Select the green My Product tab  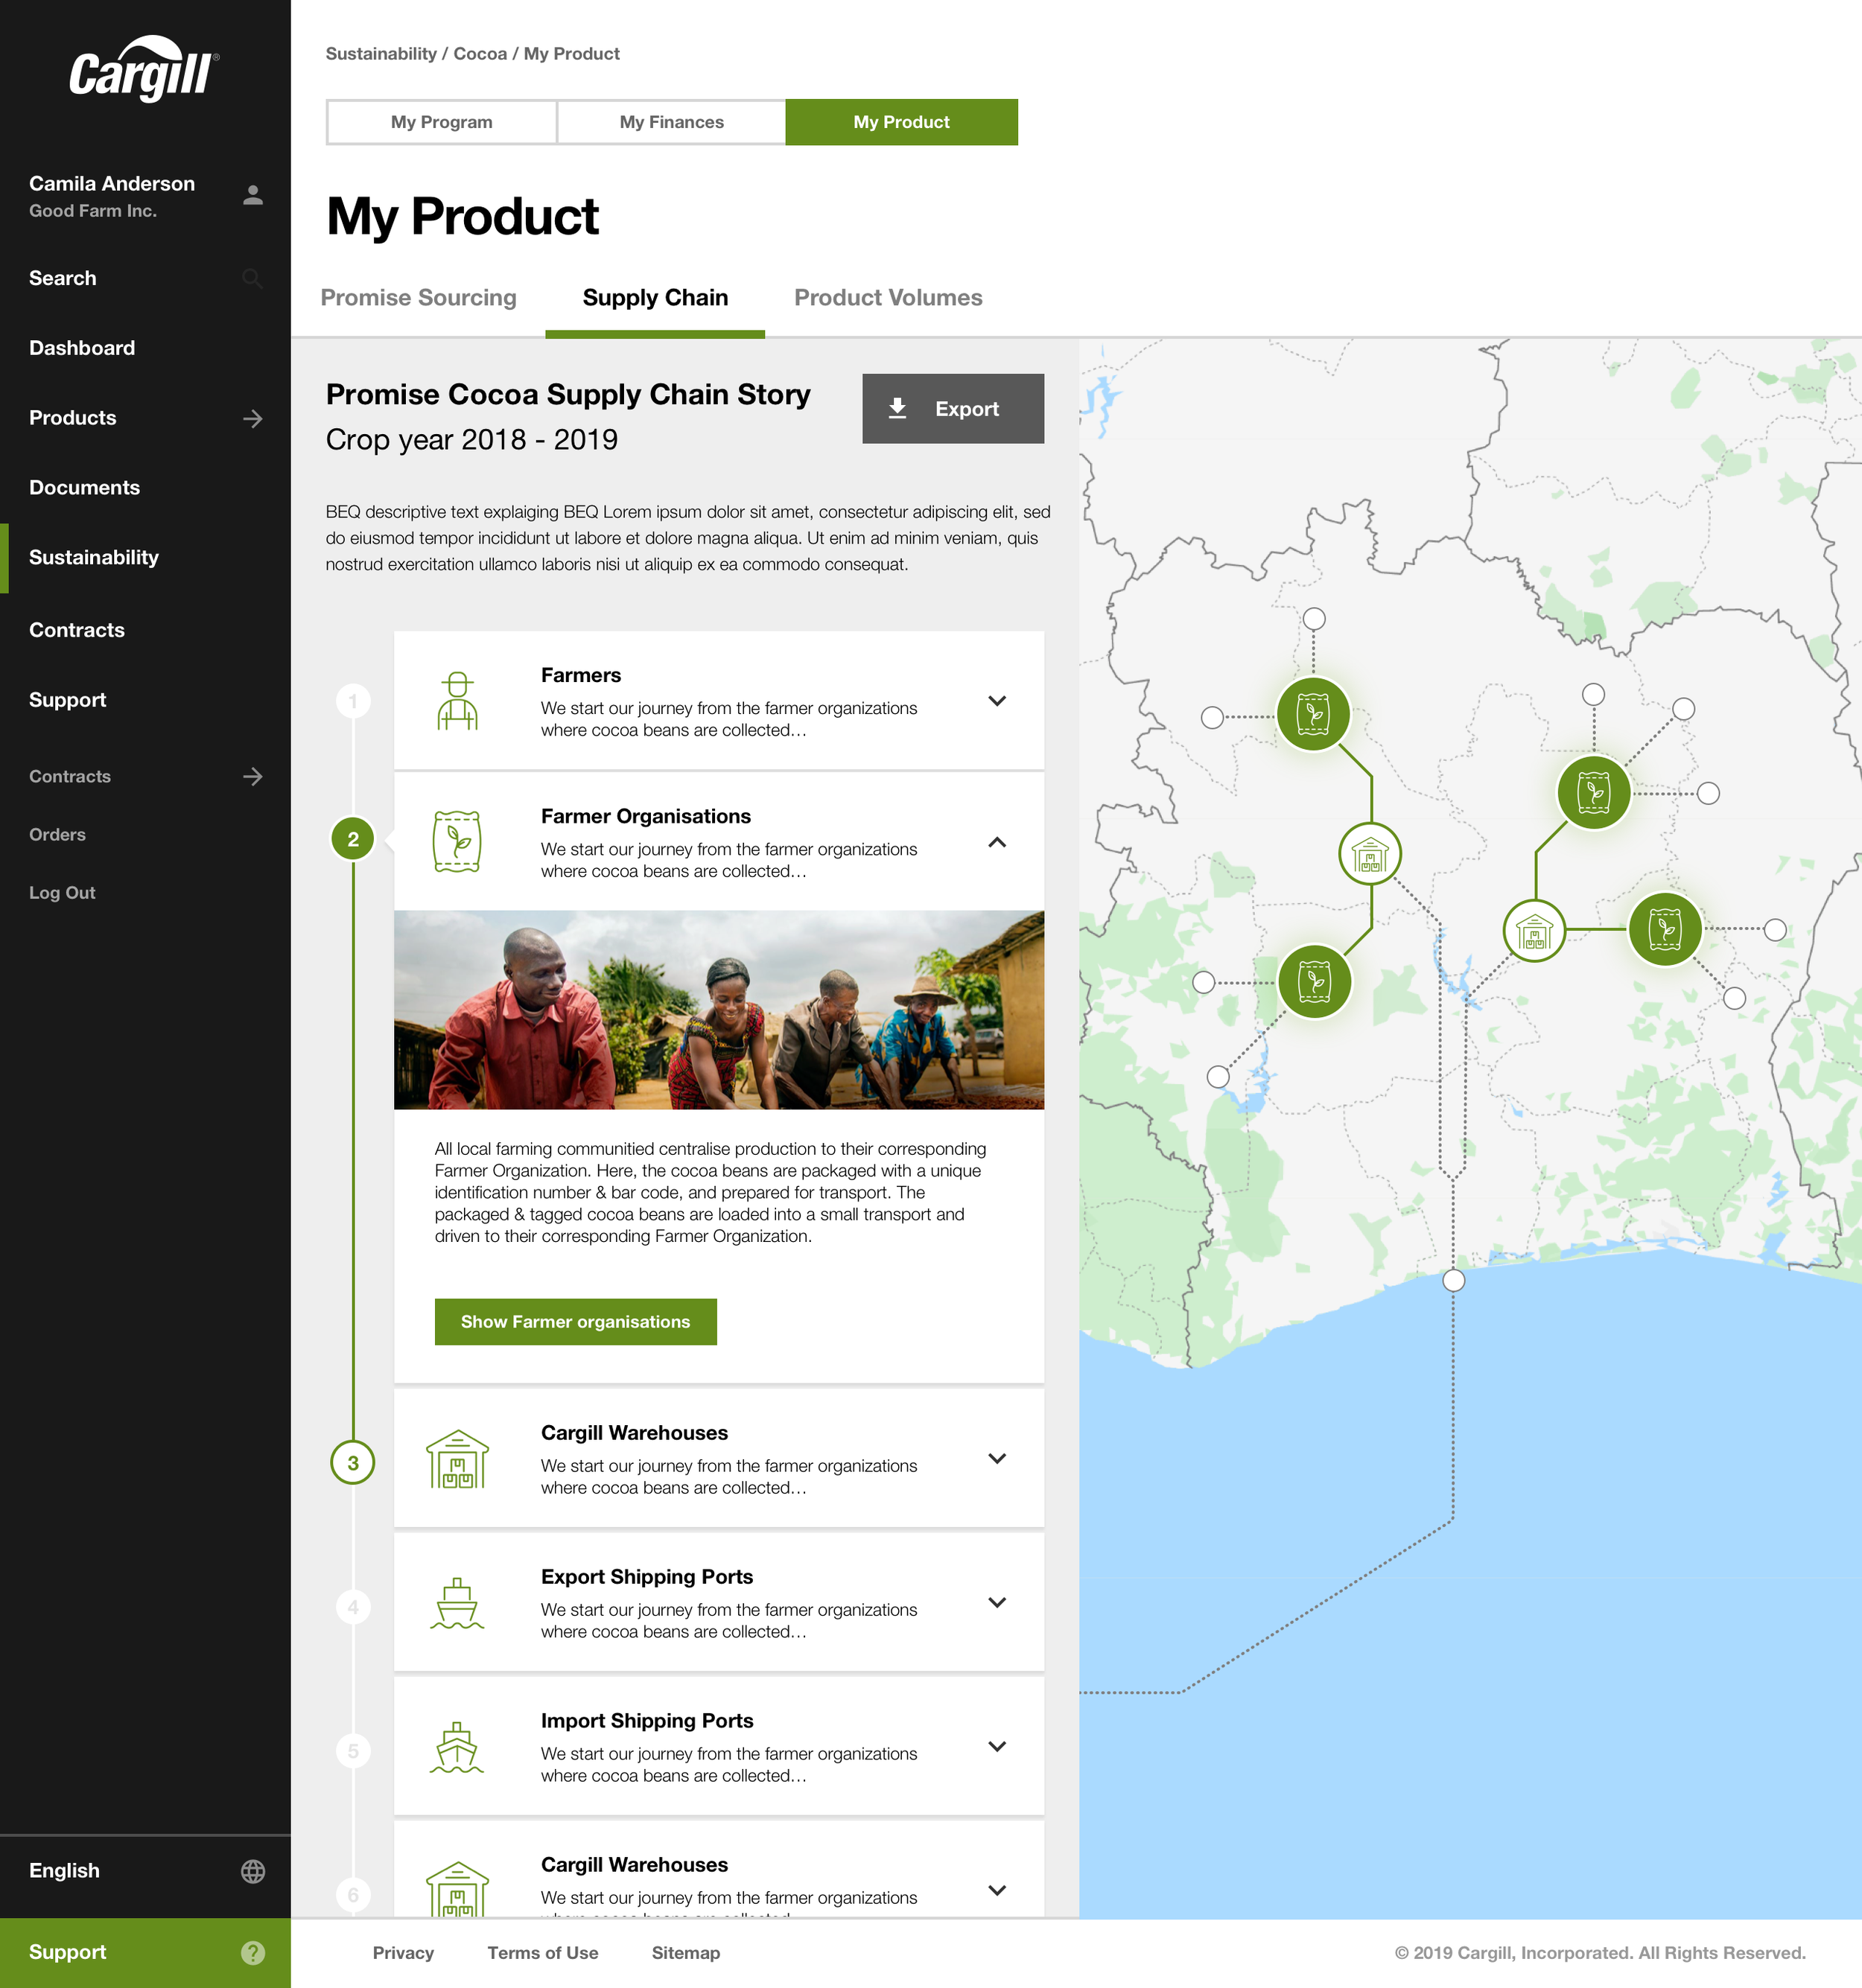pyautogui.click(x=901, y=122)
